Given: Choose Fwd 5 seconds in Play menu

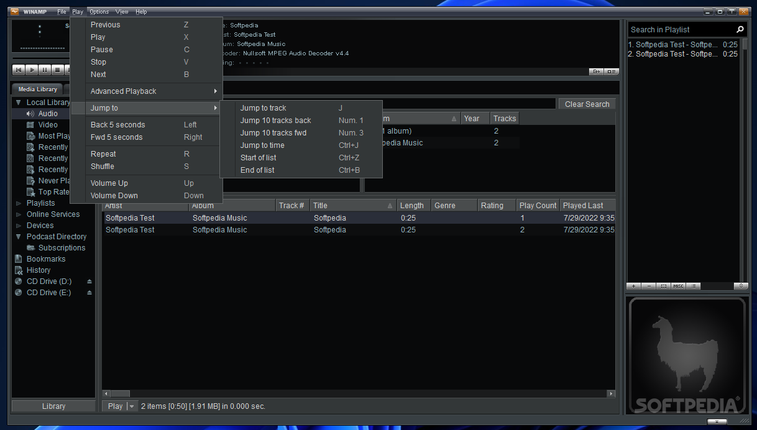Looking at the screenshot, I should coord(147,137).
